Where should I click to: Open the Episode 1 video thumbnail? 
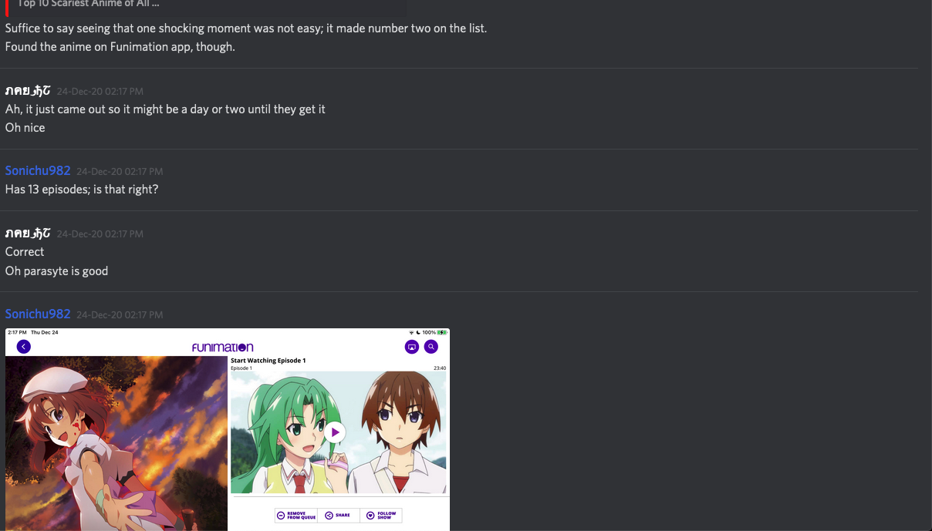click(339, 432)
